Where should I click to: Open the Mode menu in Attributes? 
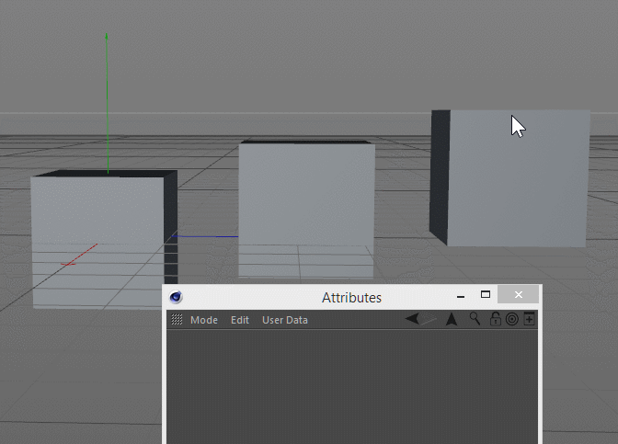click(204, 320)
